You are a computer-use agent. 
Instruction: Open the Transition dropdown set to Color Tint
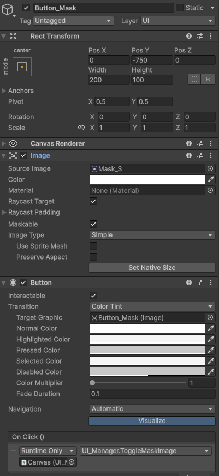tap(153, 306)
